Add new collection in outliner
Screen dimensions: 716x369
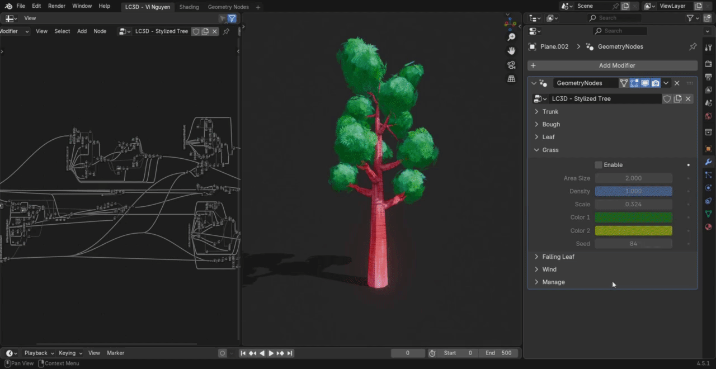click(708, 18)
